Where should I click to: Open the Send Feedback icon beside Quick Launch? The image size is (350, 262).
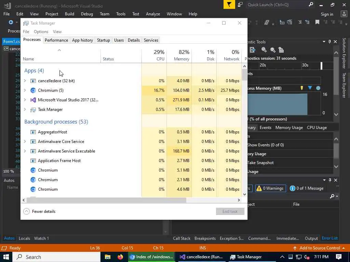(x=240, y=4)
